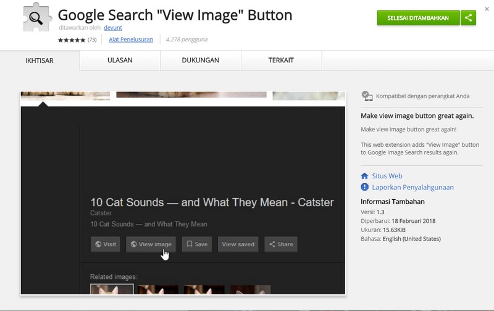This screenshot has width=494, height=311.
Task: Close the extension detail overlay
Action: [x=487, y=9]
